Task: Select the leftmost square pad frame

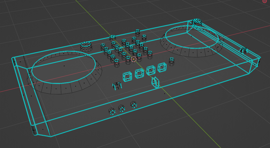Action: tap(127, 77)
